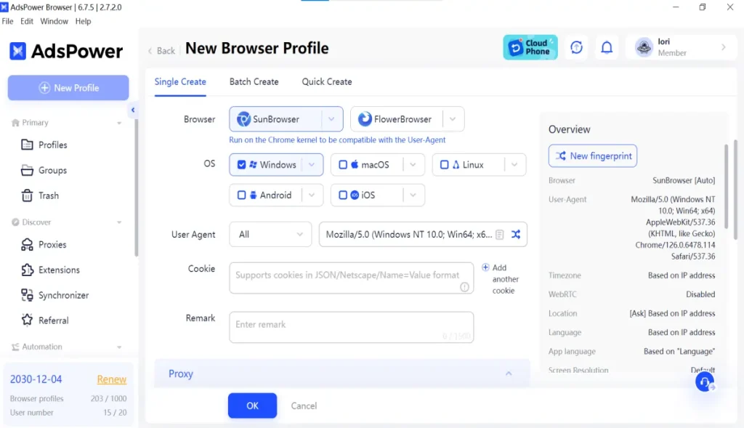Click the cookie field info icon
The height and width of the screenshot is (428, 744).
click(x=464, y=287)
